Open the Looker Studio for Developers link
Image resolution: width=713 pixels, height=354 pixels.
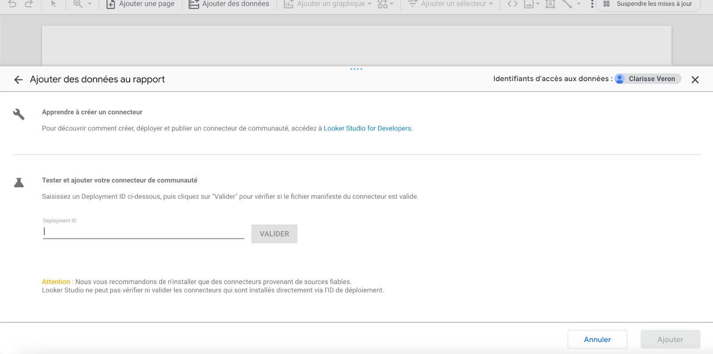coord(368,128)
